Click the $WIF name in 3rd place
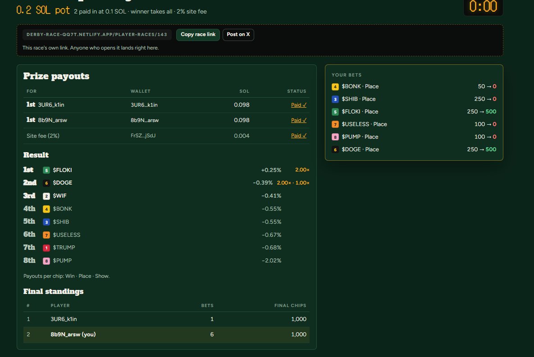The width and height of the screenshot is (534, 357). pos(59,196)
